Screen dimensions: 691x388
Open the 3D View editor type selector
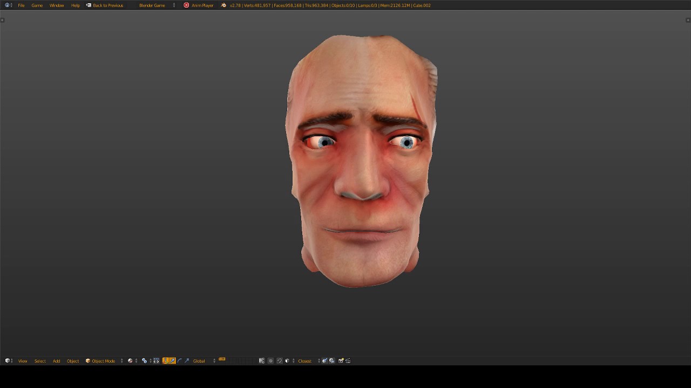(9, 361)
